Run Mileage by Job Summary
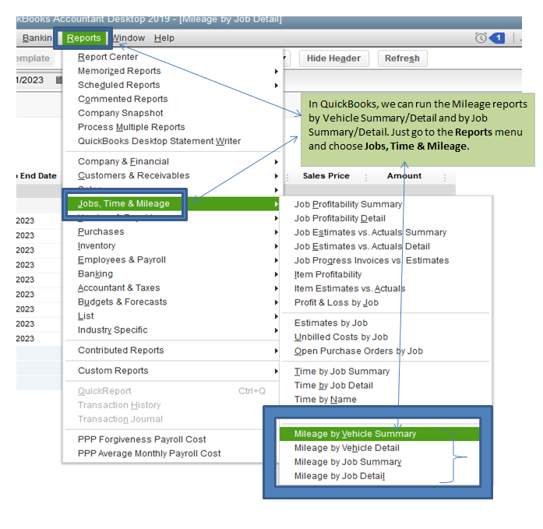The width and height of the screenshot is (543, 529). tap(379, 462)
